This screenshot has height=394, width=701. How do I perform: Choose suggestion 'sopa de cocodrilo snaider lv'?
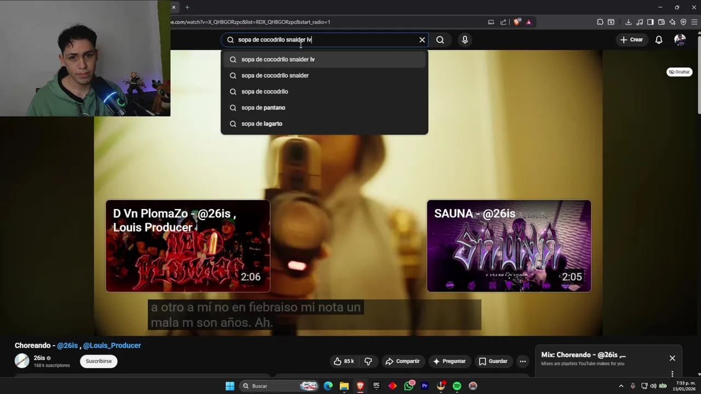tap(324, 59)
